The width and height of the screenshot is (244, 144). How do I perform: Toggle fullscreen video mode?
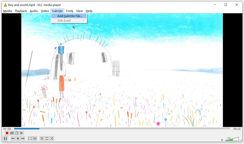click(x=30, y=138)
